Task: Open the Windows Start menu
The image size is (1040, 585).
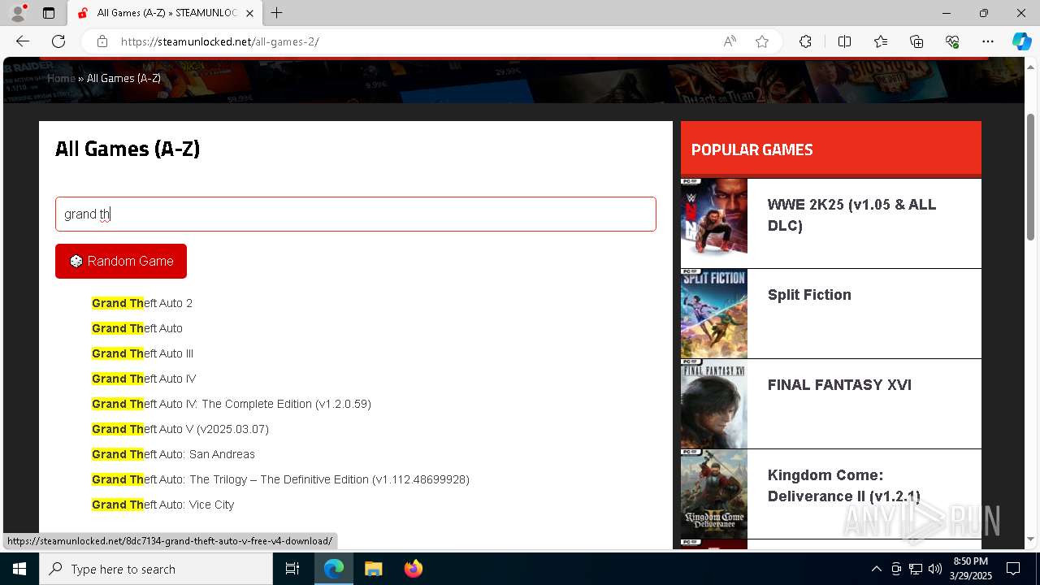Action: (x=19, y=569)
